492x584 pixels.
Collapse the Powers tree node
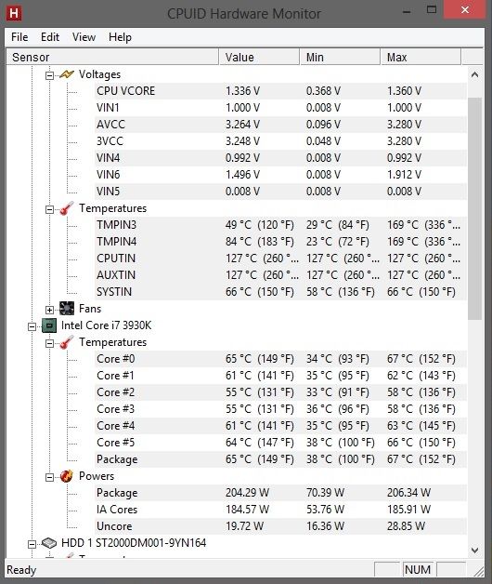point(49,477)
